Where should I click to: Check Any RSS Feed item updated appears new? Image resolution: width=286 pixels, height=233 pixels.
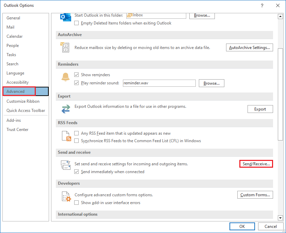point(76,133)
